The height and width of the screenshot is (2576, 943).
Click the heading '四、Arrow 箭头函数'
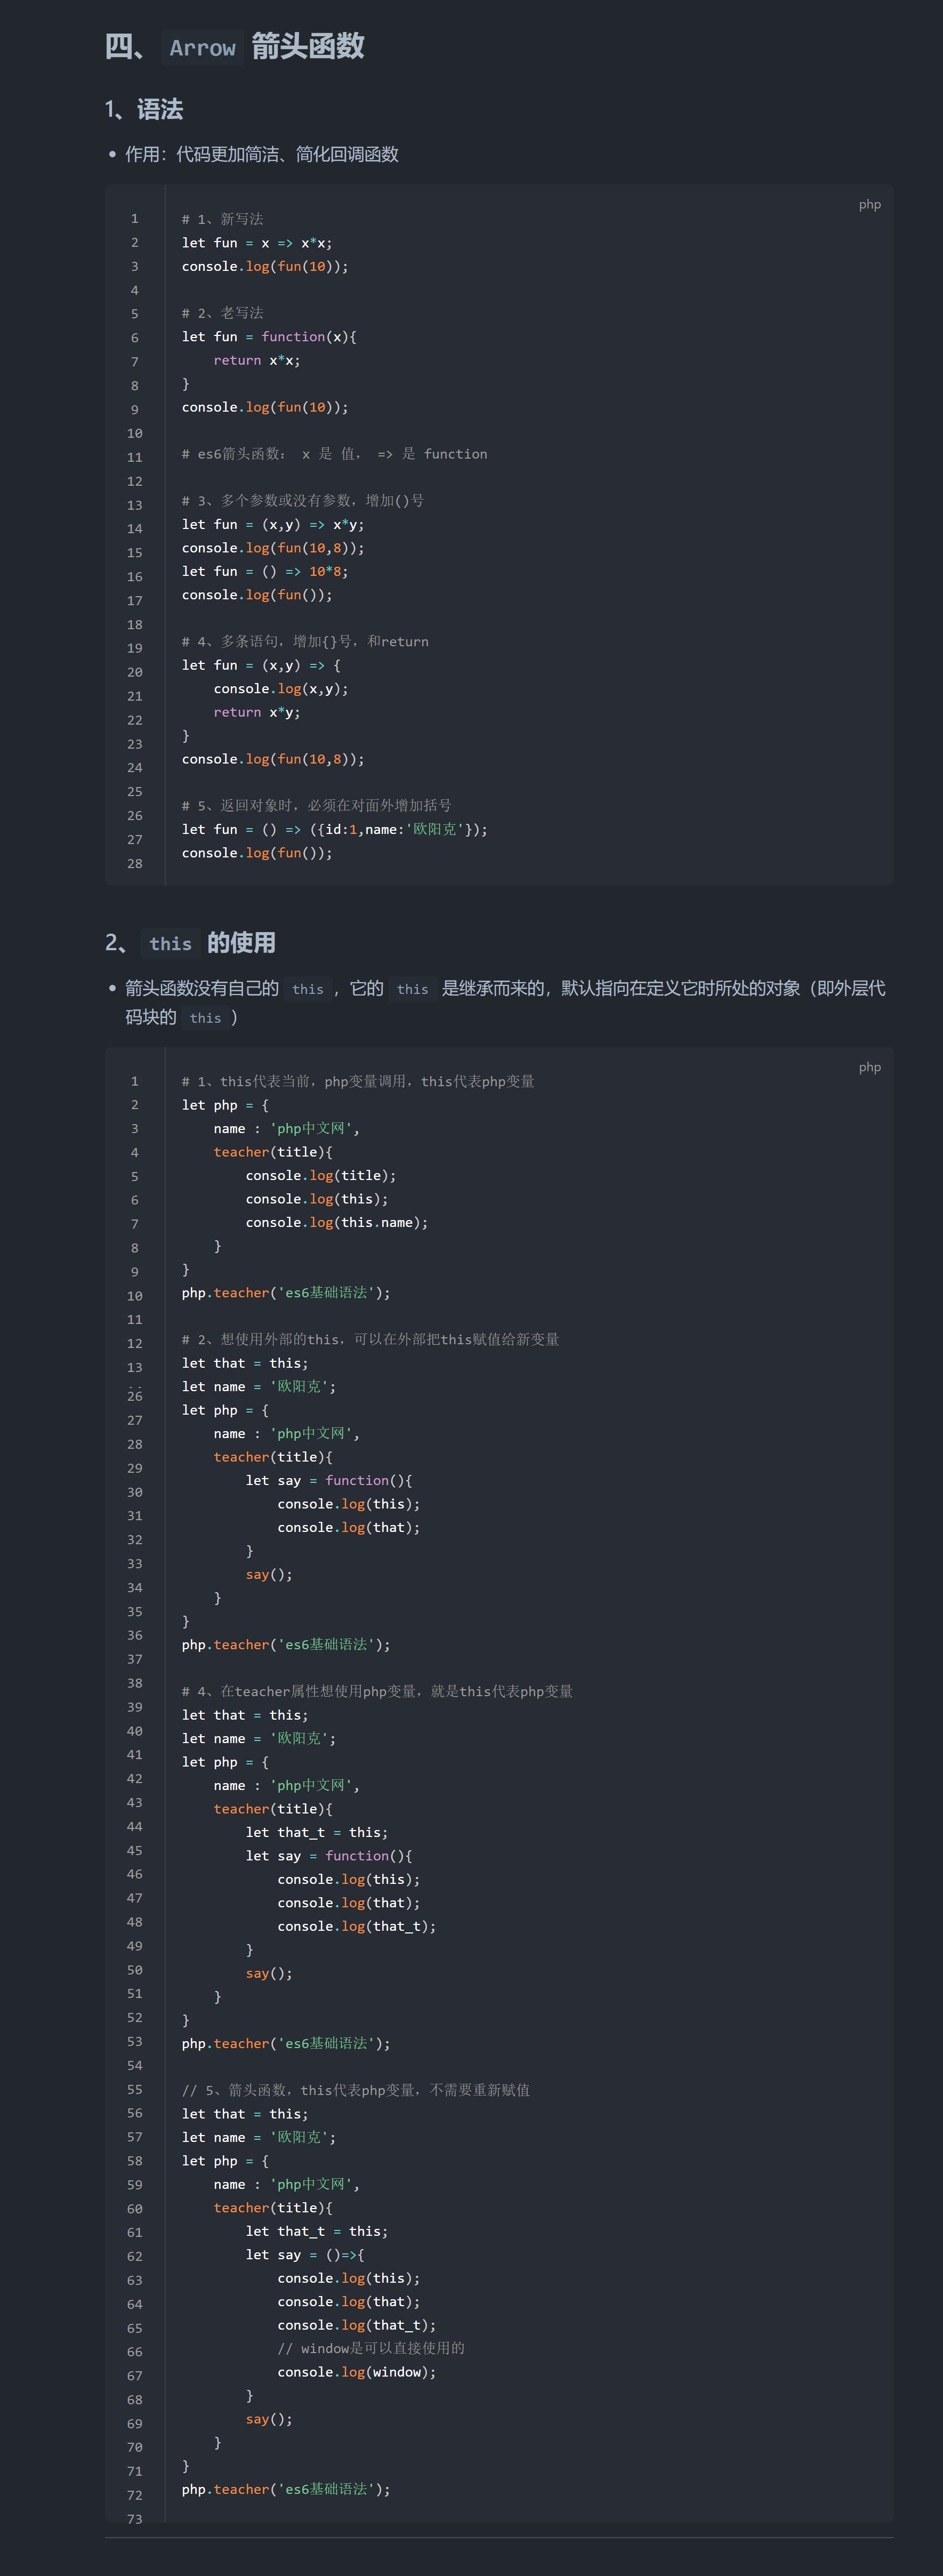pyautogui.click(x=235, y=46)
